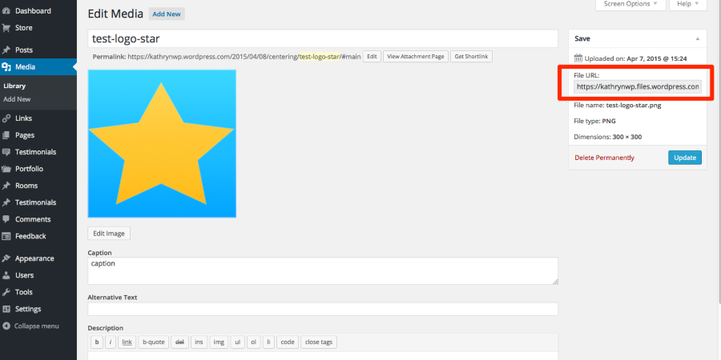Click the del quicktag button
The height and width of the screenshot is (360, 721).
(x=179, y=342)
